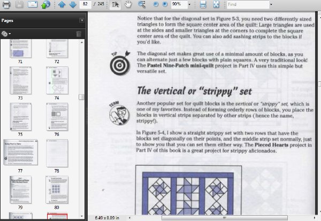Screen dimensions: 321x221
Task: Click the heading The vertical or strippy set
Action: (x=195, y=91)
